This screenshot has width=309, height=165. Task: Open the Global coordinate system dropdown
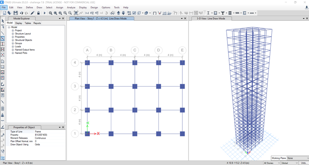[x=289, y=163]
